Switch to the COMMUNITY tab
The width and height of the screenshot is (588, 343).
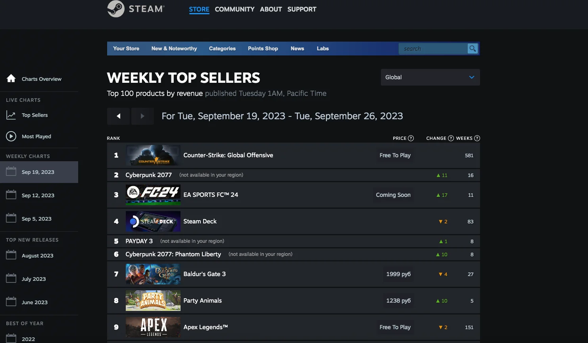pyautogui.click(x=234, y=9)
